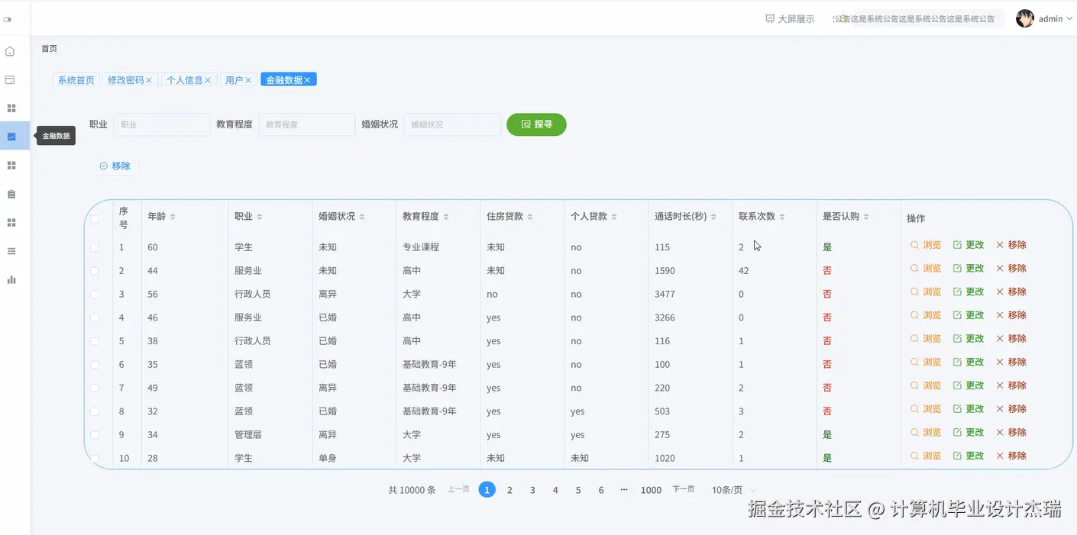Switch to the 系统首页 tab
The height and width of the screenshot is (535, 1077).
(76, 79)
